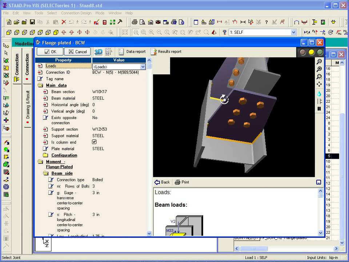This screenshot has width=349, height=262.
Task: Click the hammer tool toolbar icon
Action: [120, 22]
